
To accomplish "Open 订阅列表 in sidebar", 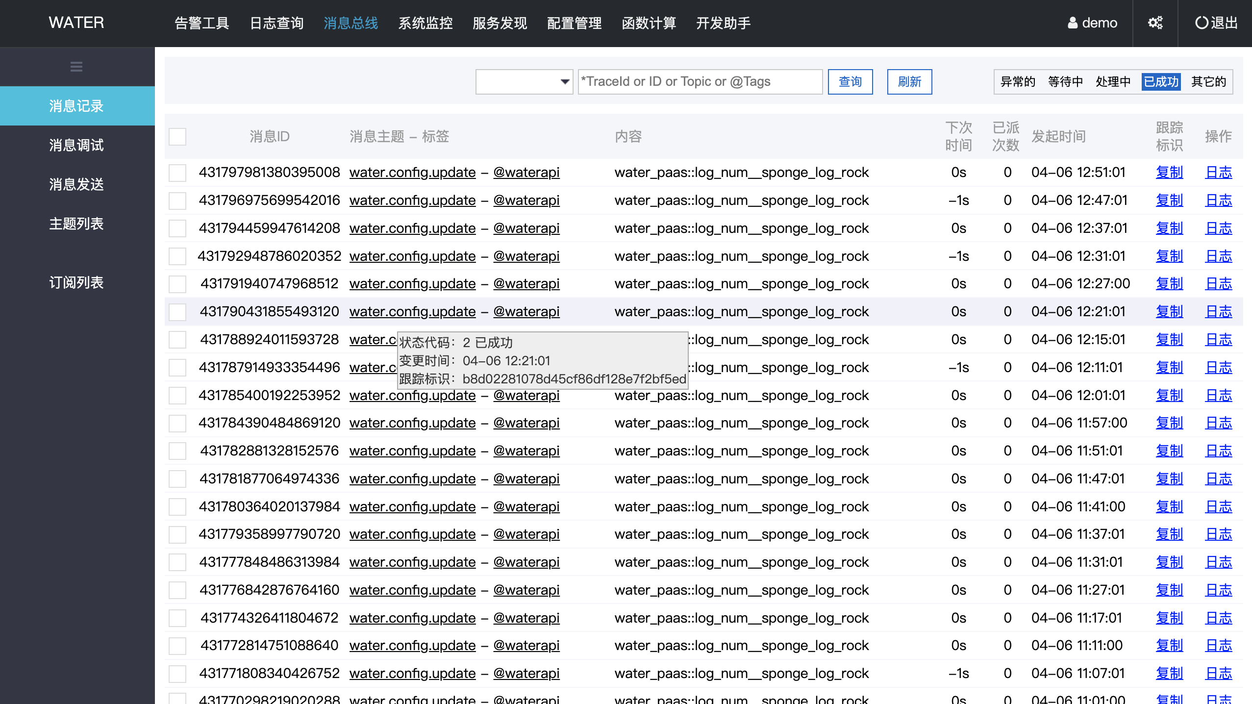I will click(x=77, y=282).
